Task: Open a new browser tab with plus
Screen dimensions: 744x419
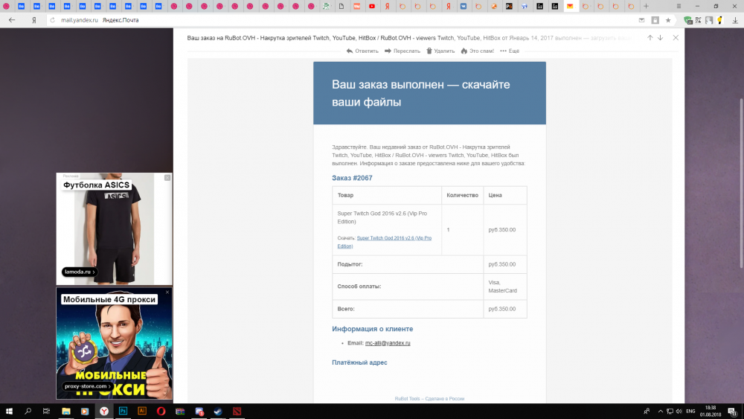Action: click(x=646, y=6)
